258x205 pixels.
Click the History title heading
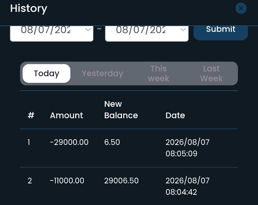(29, 9)
